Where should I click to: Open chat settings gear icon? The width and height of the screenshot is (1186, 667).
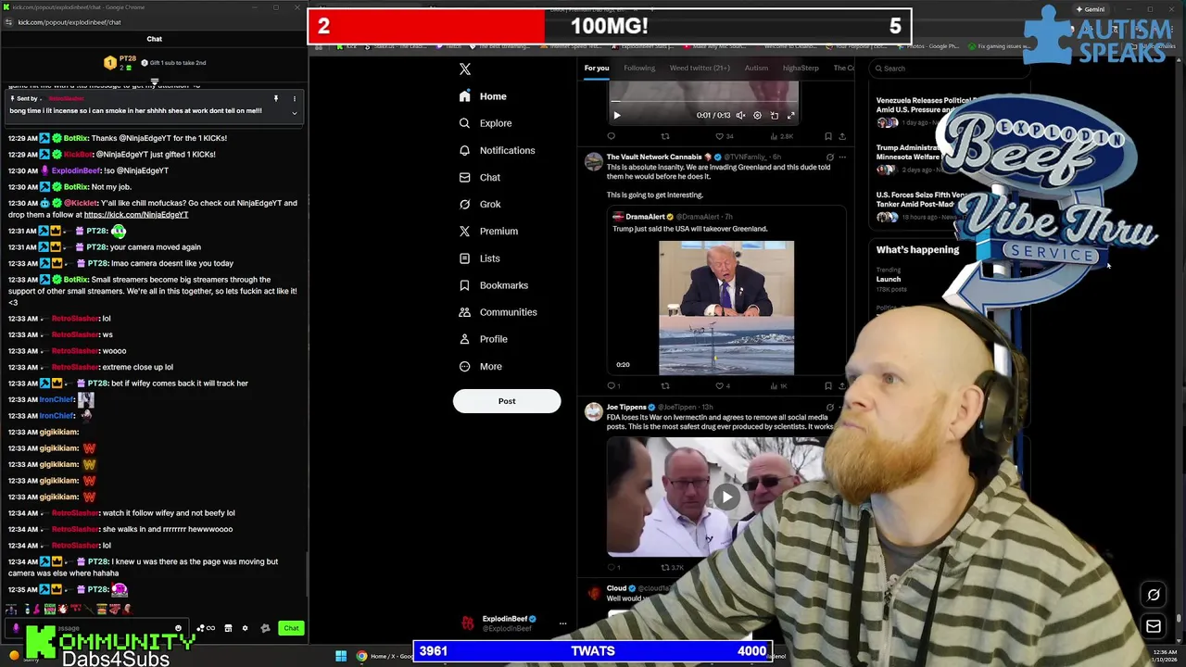245,628
